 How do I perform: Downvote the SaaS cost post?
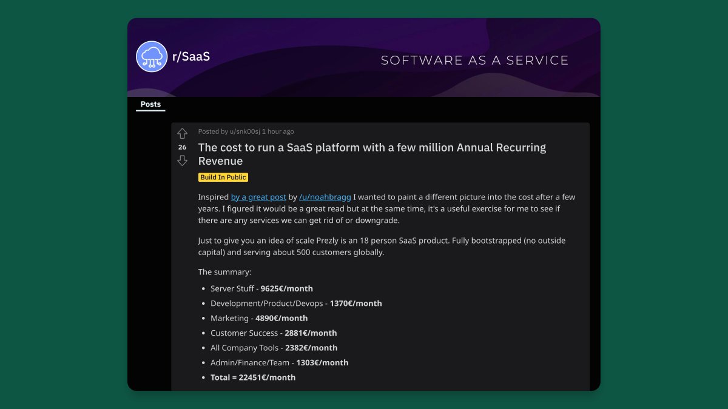[x=182, y=161]
